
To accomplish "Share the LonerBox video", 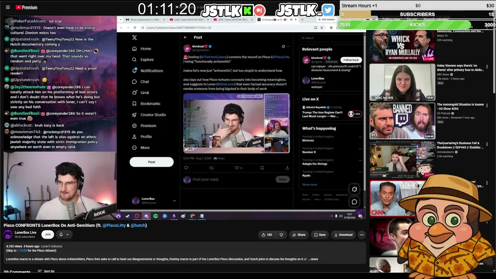I will click(x=299, y=235).
